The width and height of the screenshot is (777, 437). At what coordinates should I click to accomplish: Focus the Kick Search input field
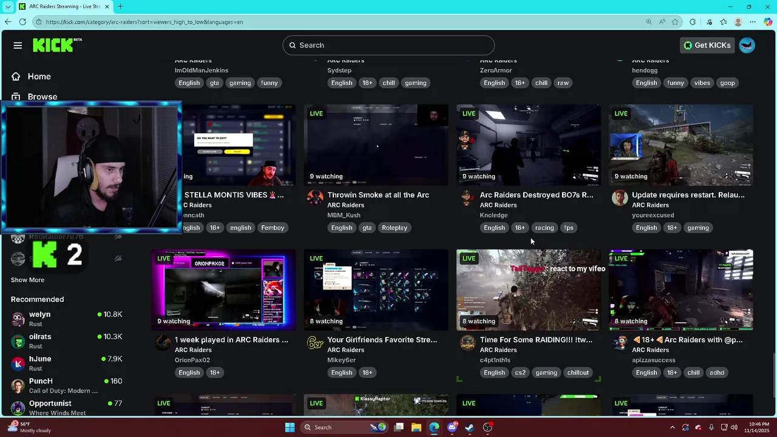[x=388, y=45]
